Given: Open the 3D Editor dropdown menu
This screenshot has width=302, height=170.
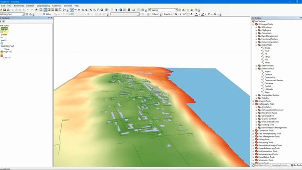Looking at the screenshot, I should click(x=47, y=14).
